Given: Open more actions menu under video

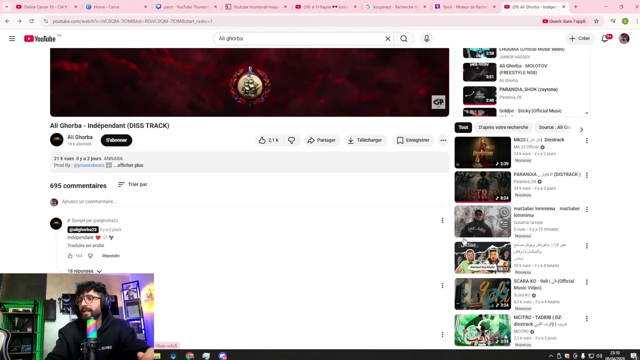Looking at the screenshot, I should tap(443, 140).
